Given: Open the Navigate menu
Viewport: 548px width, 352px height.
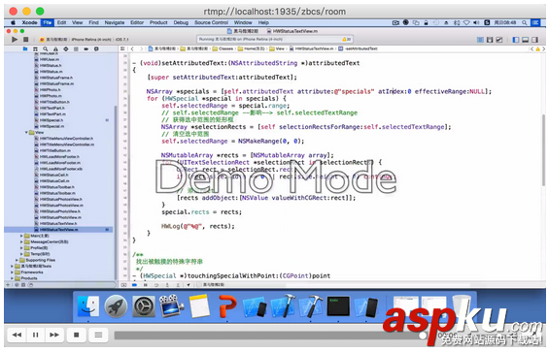Looking at the screenshot, I should pos(115,22).
